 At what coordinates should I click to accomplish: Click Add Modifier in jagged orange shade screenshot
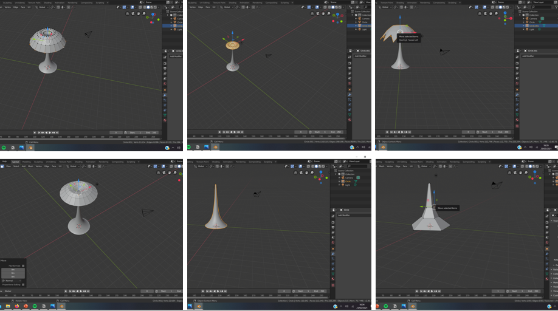click(539, 56)
